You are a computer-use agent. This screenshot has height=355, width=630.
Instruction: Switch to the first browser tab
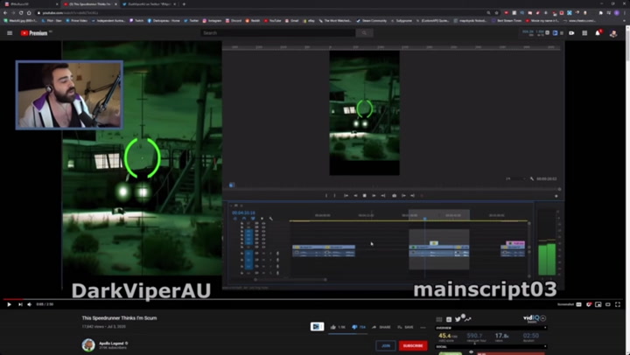point(30,4)
